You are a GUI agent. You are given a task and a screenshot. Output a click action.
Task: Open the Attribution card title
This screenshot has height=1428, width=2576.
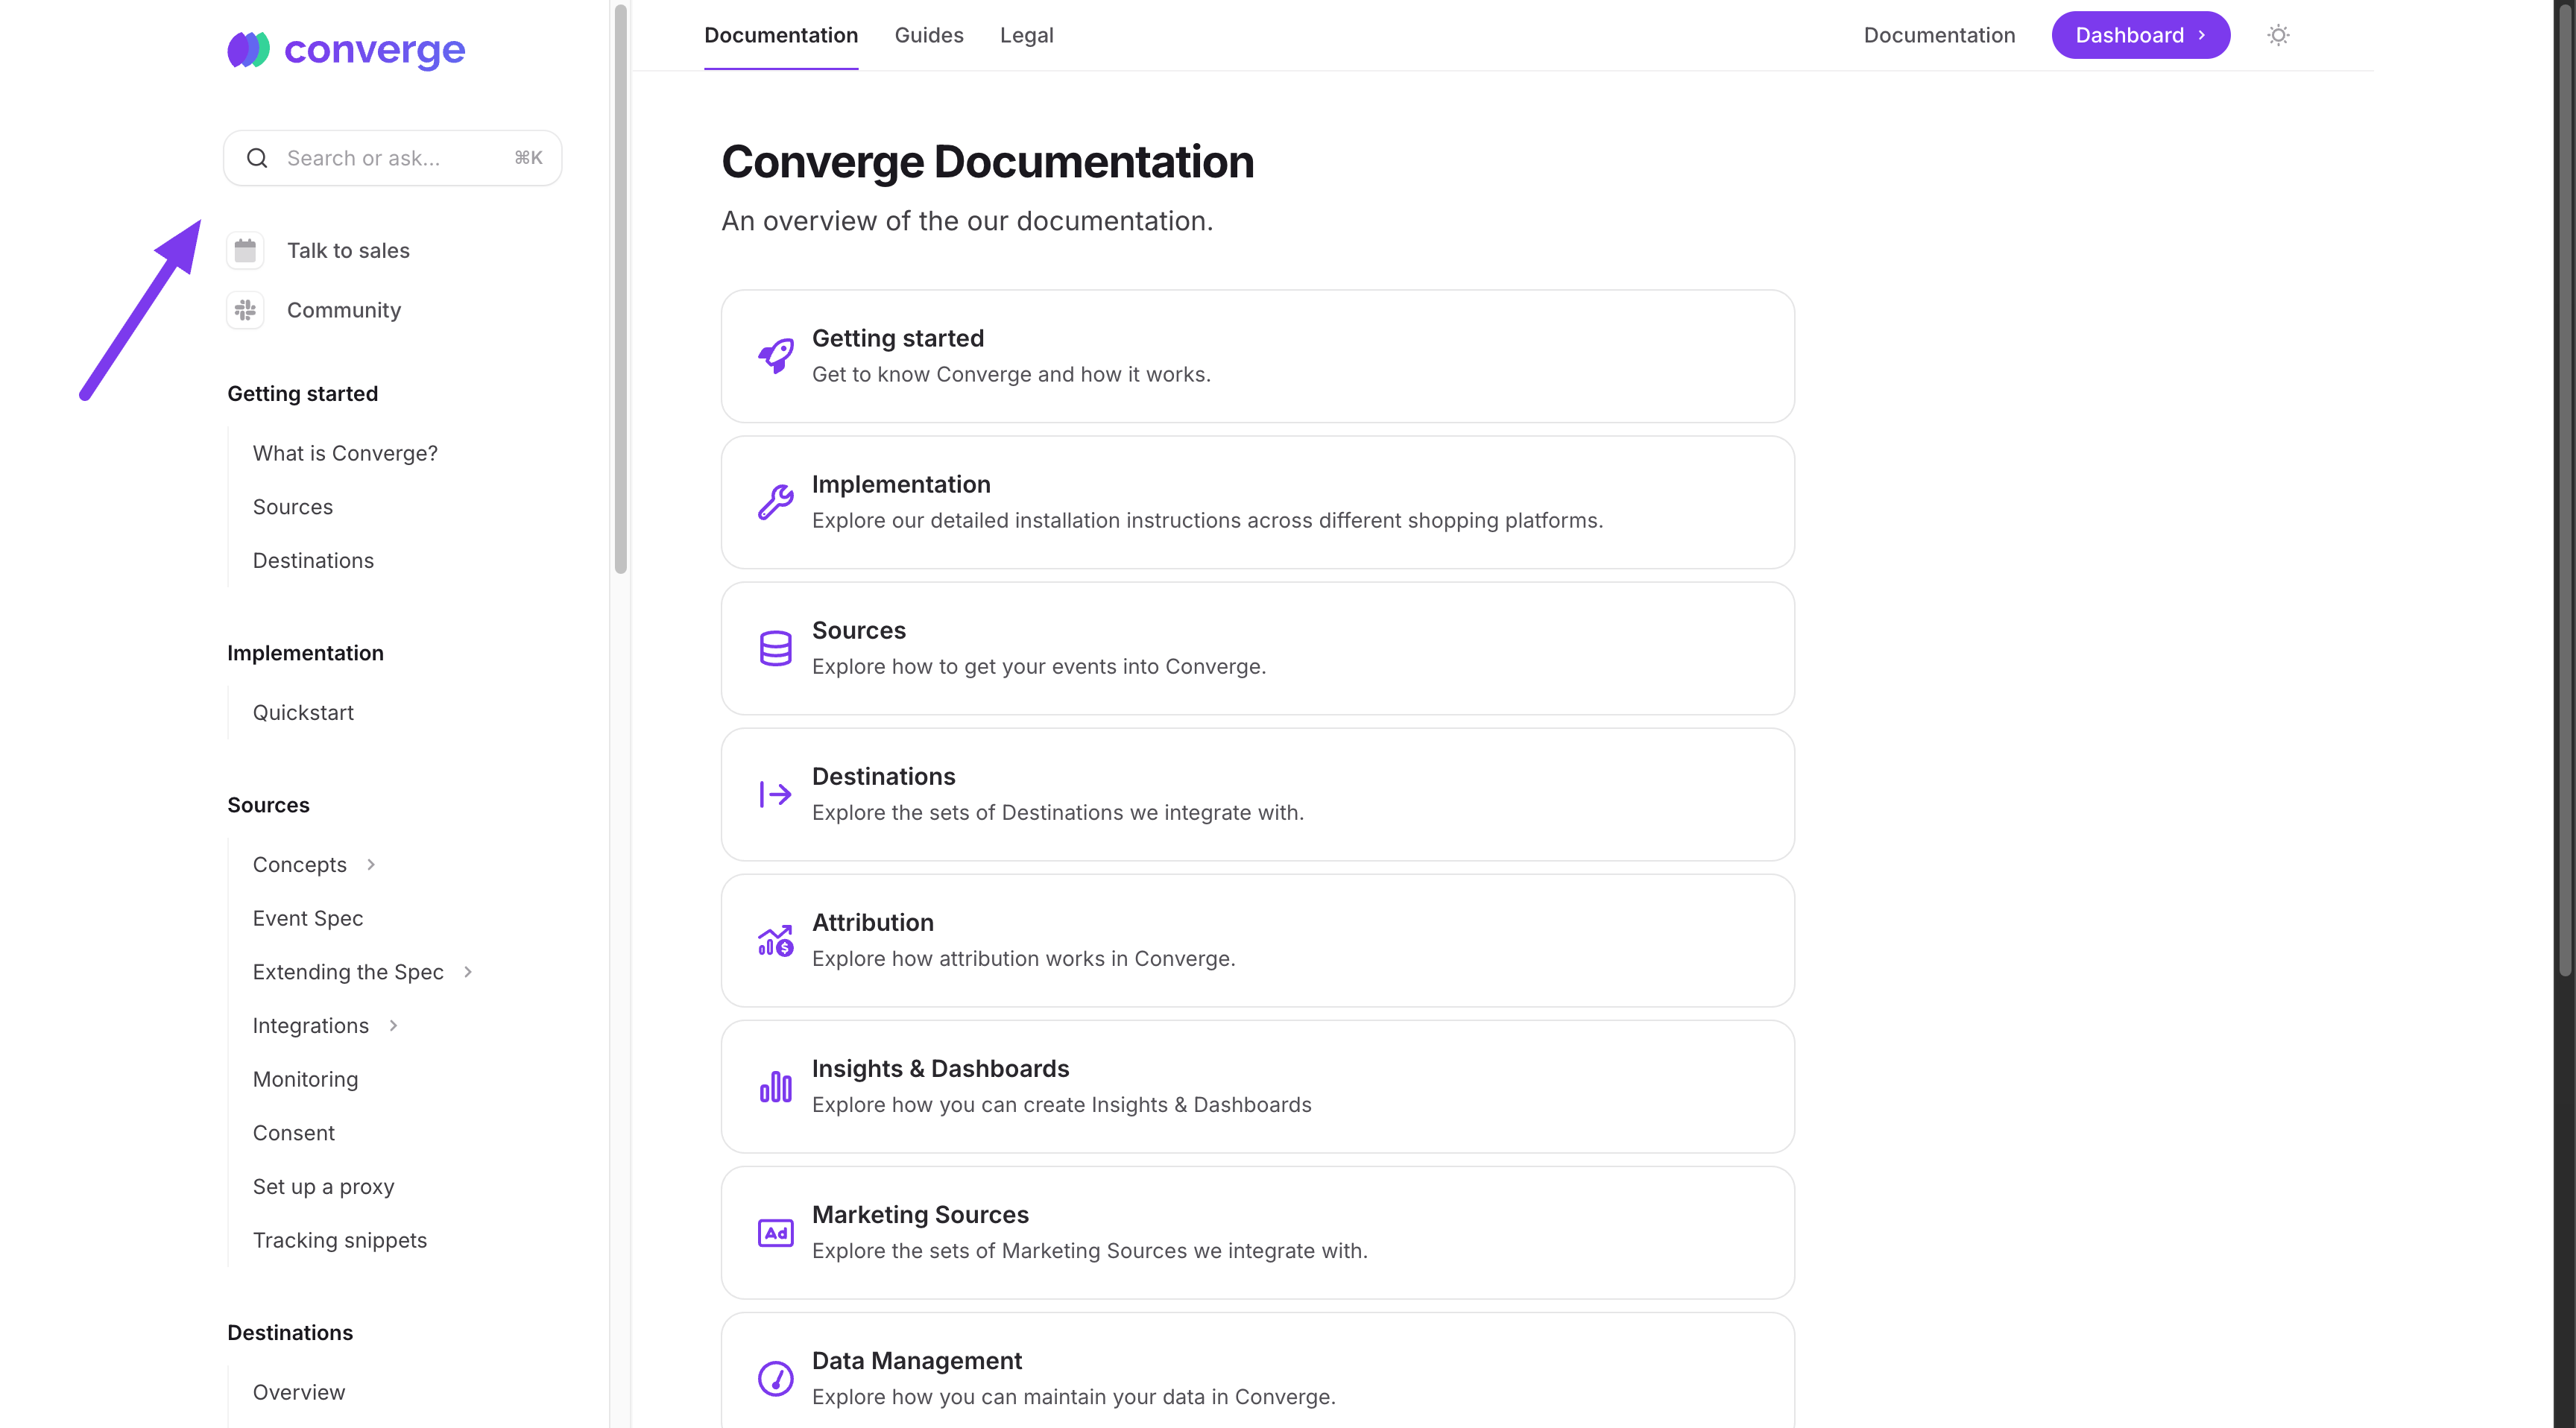873,922
